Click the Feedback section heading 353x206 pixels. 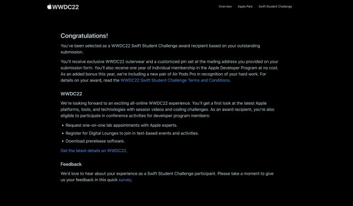[x=71, y=164]
